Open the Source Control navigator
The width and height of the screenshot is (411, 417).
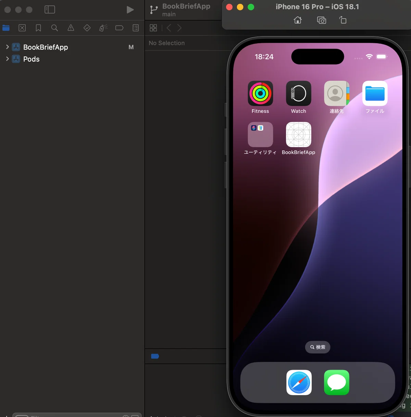tap(22, 28)
